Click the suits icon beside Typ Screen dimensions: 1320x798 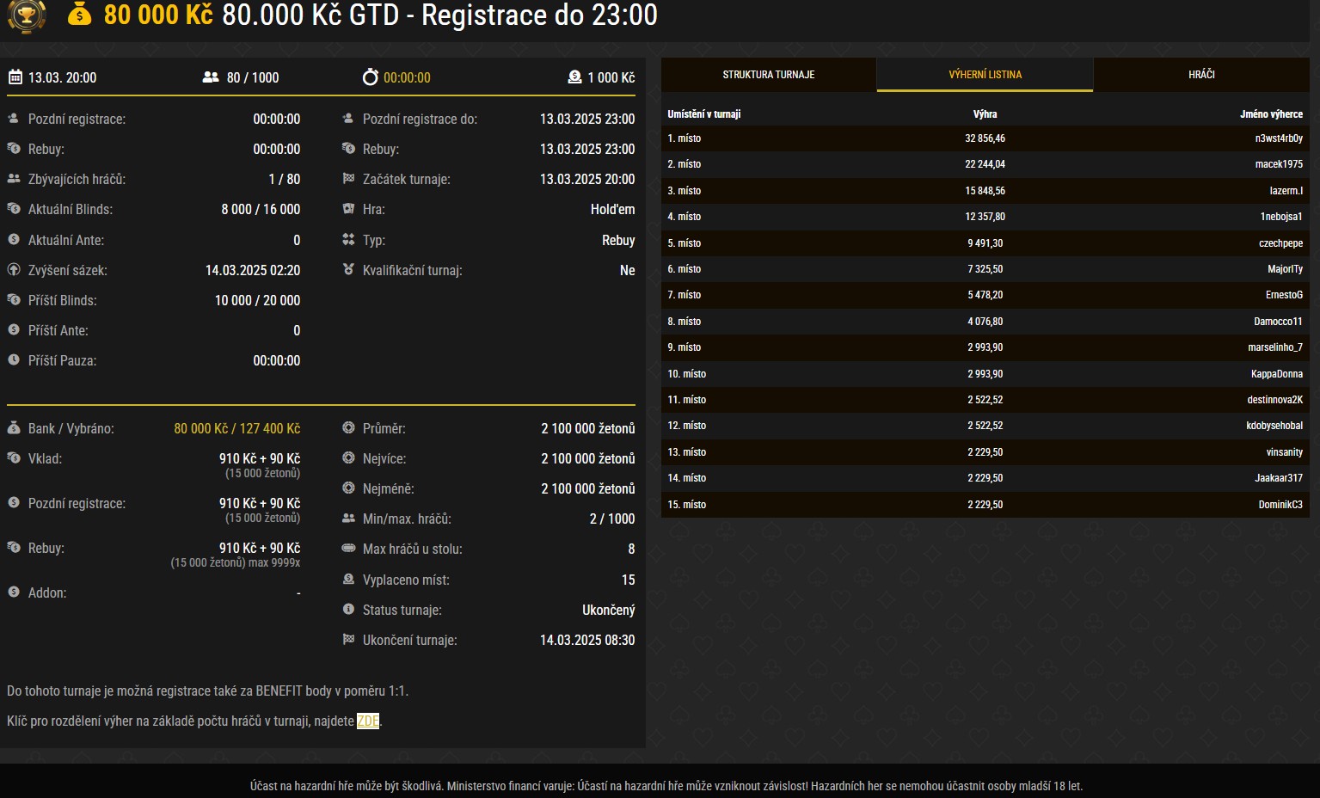click(x=348, y=240)
